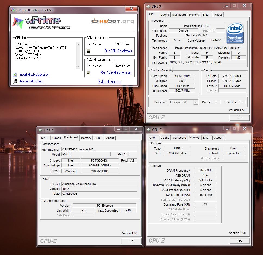Viewport: 263px width, 255px height.
Task: Click the Install Missing Libraries icon
Action: point(15,75)
